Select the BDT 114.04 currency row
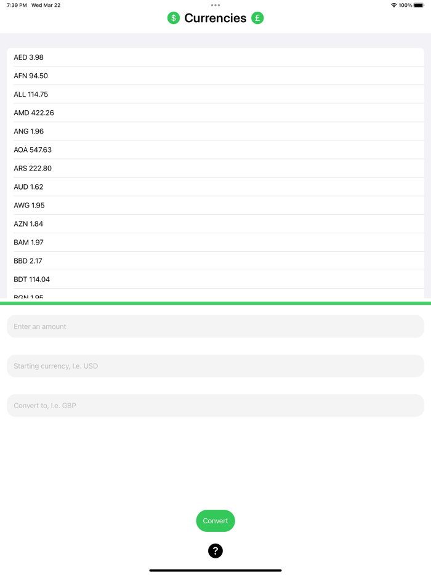431x575 pixels. 216,279
